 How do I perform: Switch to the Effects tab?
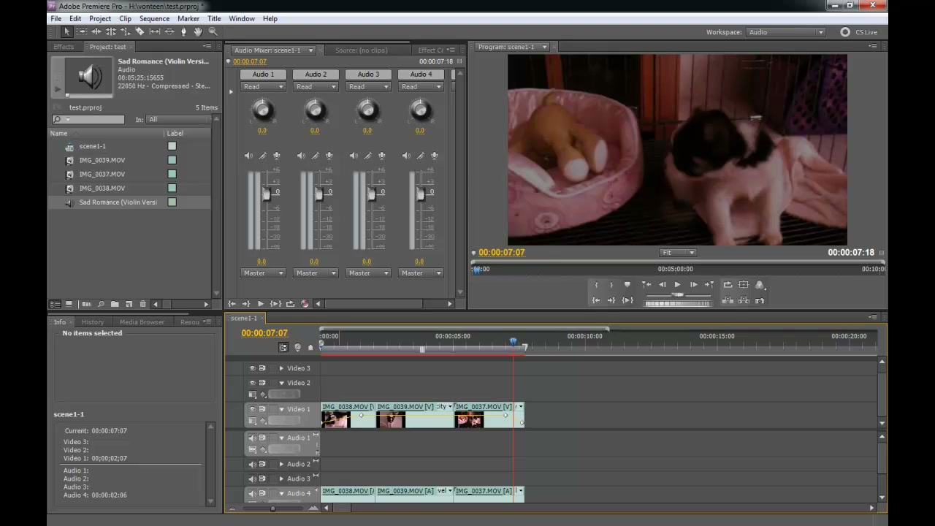click(x=64, y=47)
